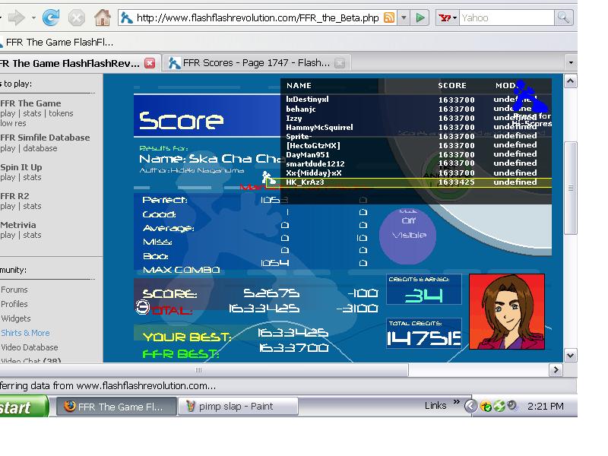Open pimp slap Paint from taskbar
The image size is (608, 456).
point(238,406)
